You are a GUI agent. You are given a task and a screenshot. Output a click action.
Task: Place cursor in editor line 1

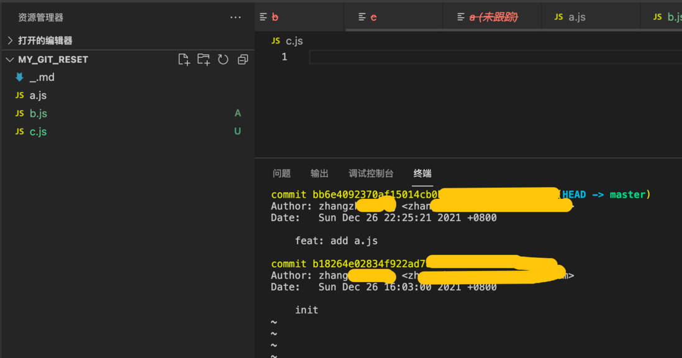coord(495,57)
